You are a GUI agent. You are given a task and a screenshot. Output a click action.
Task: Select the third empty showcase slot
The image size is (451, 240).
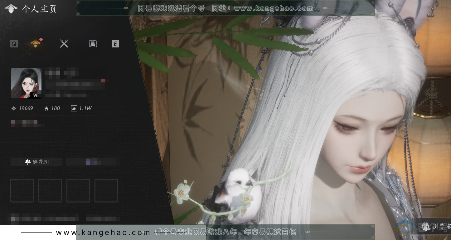coord(78,190)
